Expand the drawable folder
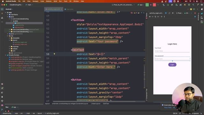 (x=9, y=38)
